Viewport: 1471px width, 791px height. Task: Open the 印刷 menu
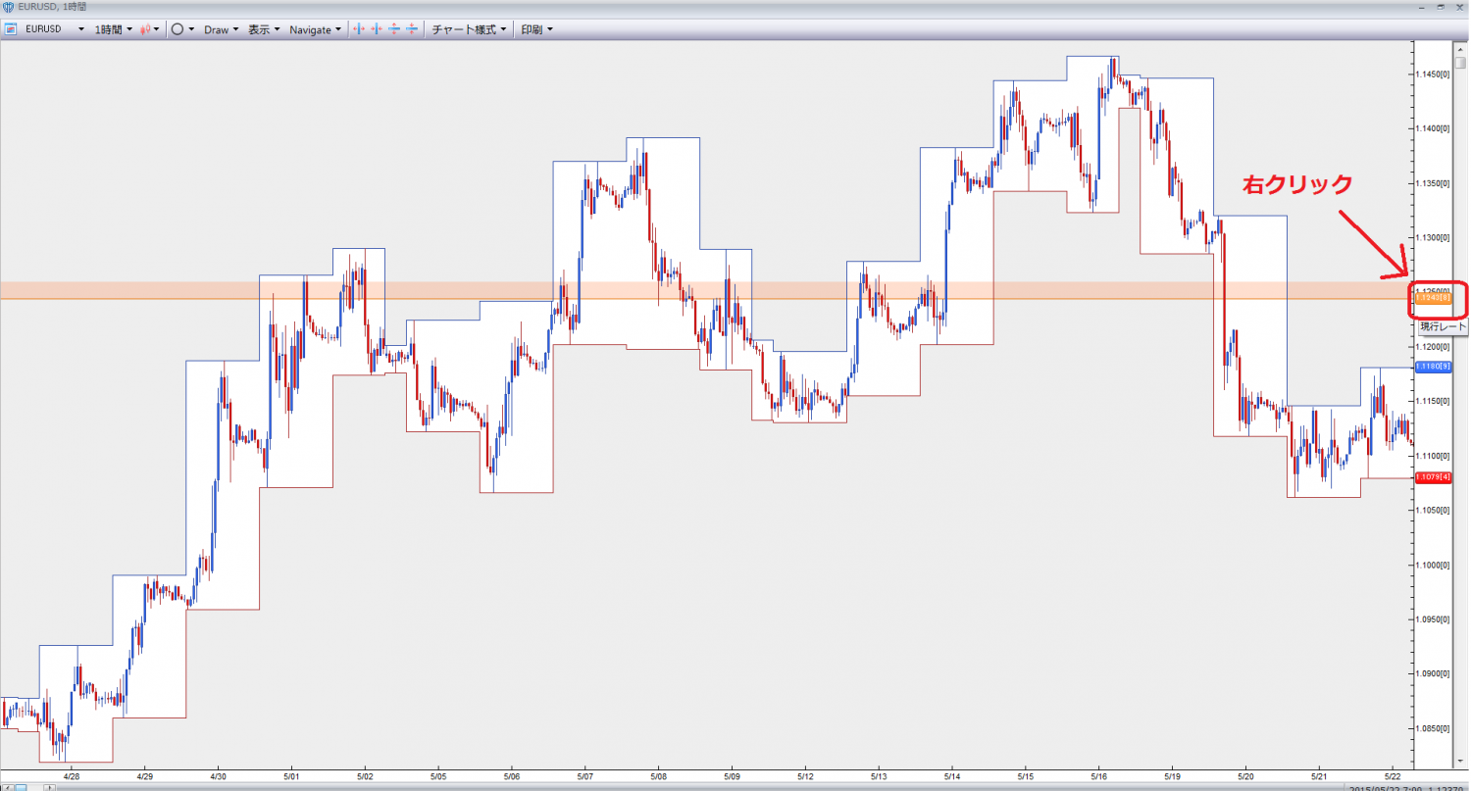[x=536, y=29]
